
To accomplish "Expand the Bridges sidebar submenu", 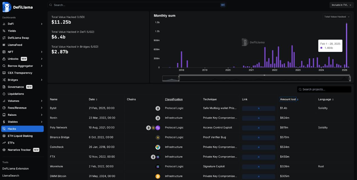I will click(x=42, y=80).
